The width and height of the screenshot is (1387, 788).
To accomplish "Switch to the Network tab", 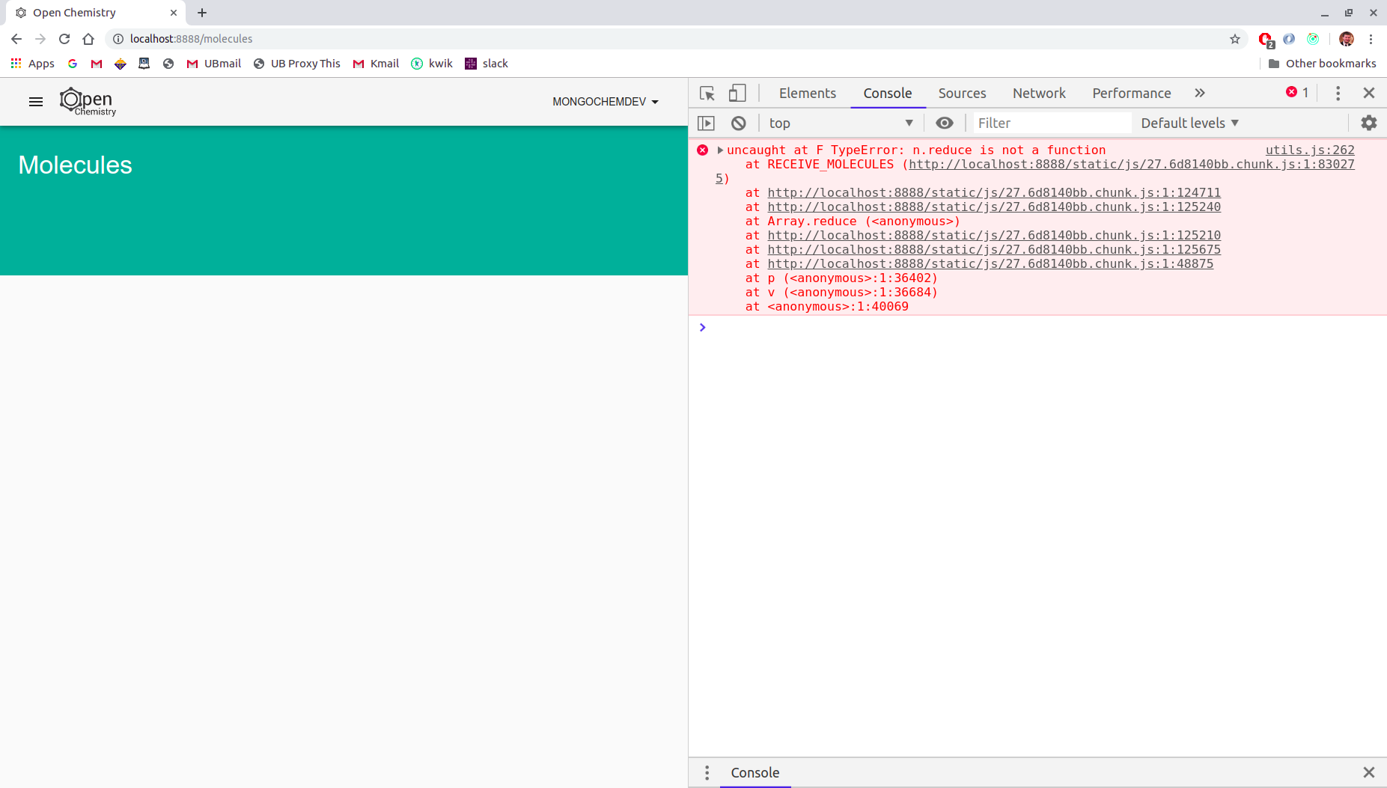I will coord(1039,93).
